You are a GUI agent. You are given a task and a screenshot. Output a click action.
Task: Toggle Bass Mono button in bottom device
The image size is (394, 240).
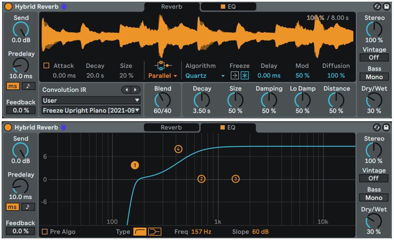[x=374, y=198]
